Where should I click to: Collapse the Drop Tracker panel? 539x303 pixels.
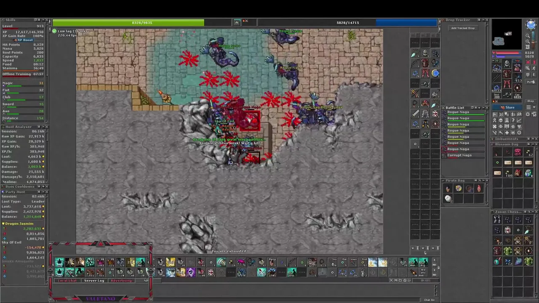(483, 20)
